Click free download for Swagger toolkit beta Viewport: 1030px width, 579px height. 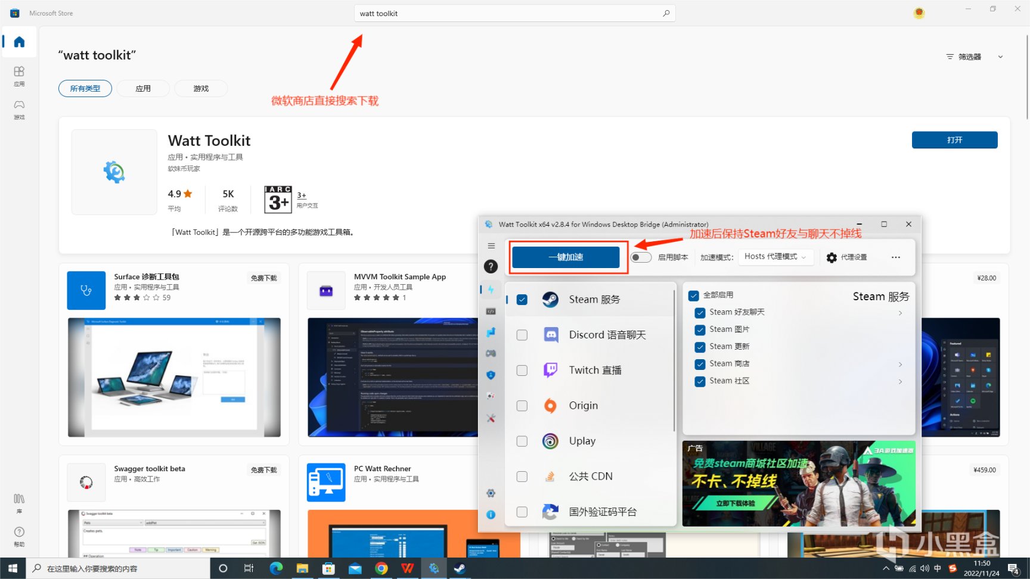[263, 470]
